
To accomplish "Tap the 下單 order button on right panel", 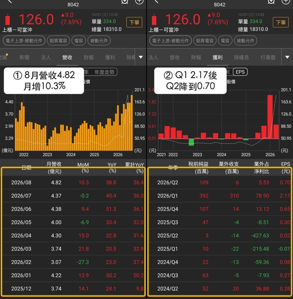I will [281, 22].
